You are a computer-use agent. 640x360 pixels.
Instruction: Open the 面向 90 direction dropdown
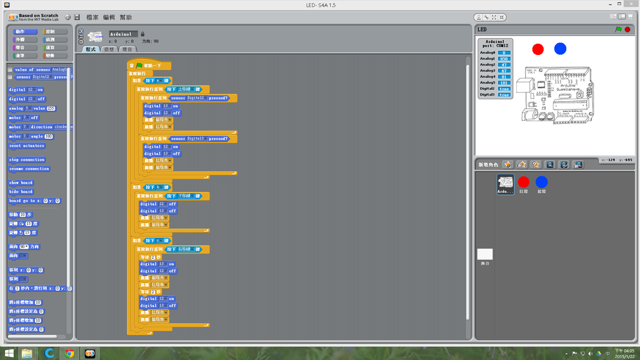[x=27, y=247]
